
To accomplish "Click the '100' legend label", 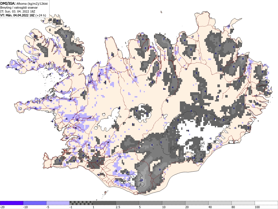I will [257, 207].
